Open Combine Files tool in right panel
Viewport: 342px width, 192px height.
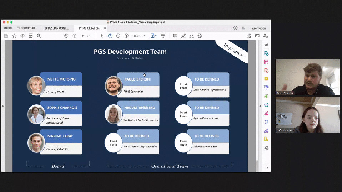(x=266, y=88)
